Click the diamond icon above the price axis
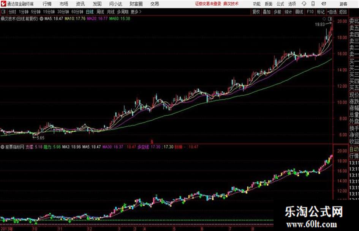This screenshot has width=359, height=231. pos(324,19)
